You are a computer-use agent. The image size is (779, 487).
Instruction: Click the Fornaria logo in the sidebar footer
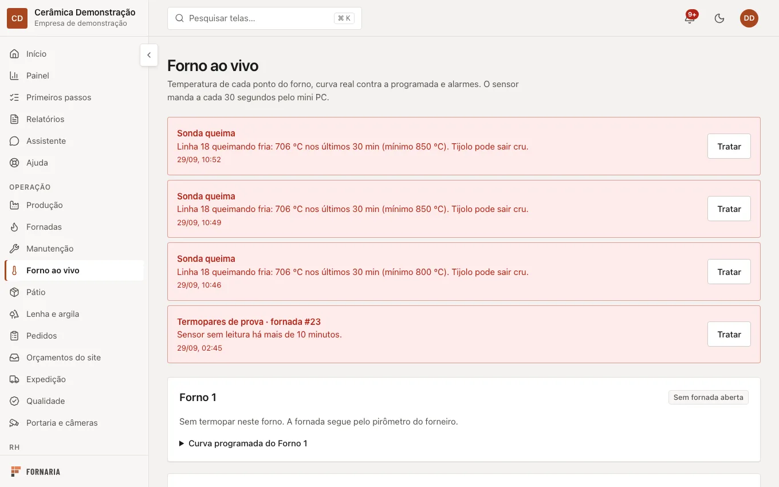tap(36, 472)
